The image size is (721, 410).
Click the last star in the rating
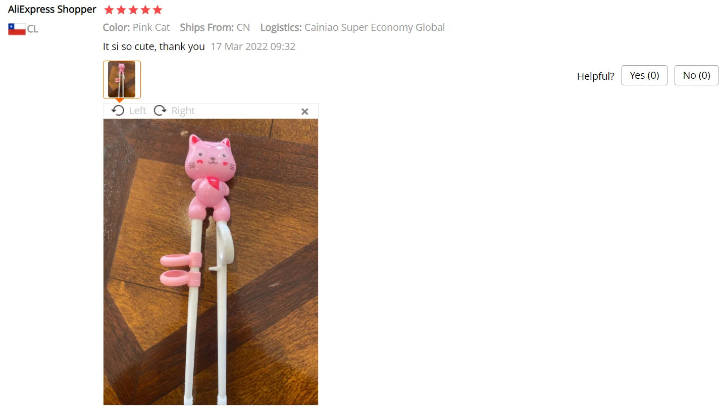(158, 10)
